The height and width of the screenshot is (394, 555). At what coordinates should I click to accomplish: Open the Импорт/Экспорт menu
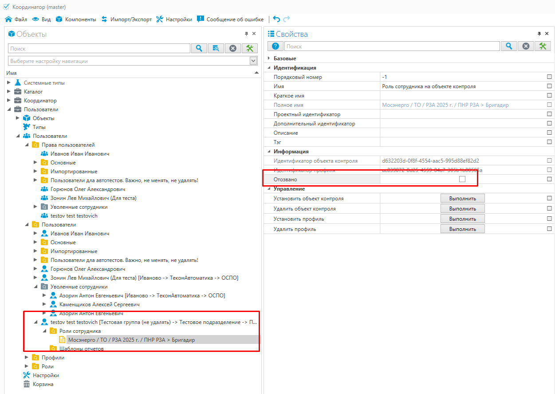click(x=126, y=20)
